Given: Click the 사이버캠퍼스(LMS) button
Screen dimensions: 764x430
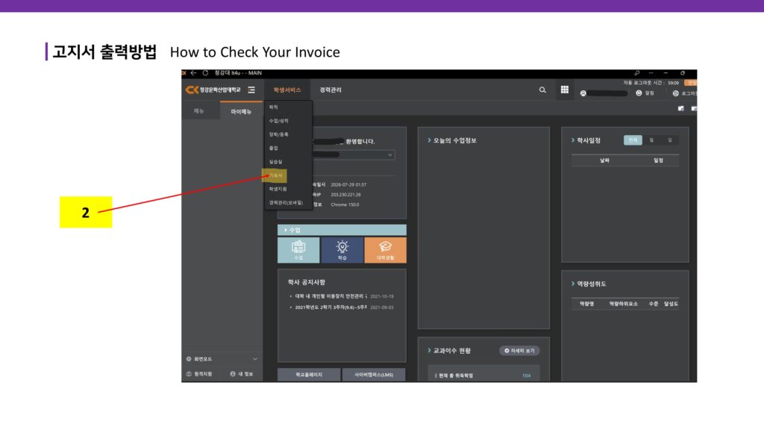Looking at the screenshot, I should tap(374, 375).
